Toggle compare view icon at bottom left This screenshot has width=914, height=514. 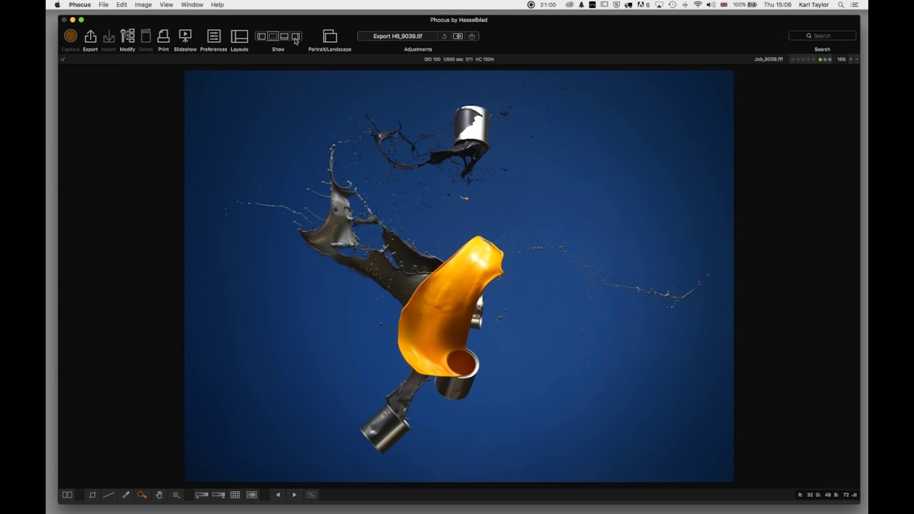[x=67, y=495]
